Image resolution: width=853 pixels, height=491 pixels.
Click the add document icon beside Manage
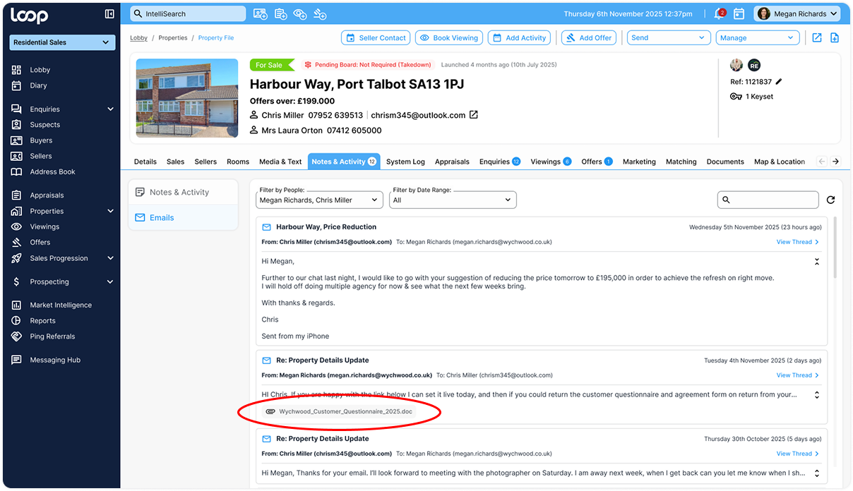835,37
